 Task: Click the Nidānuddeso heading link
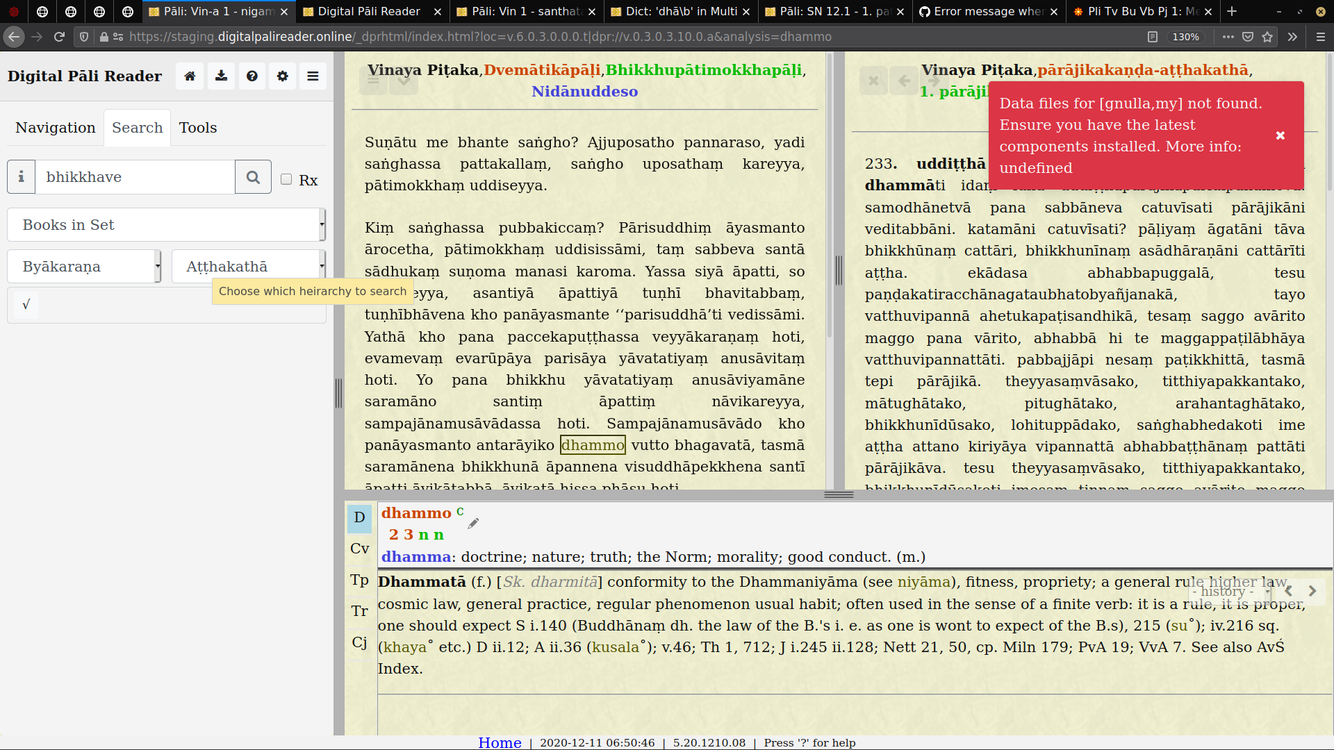pos(584,92)
